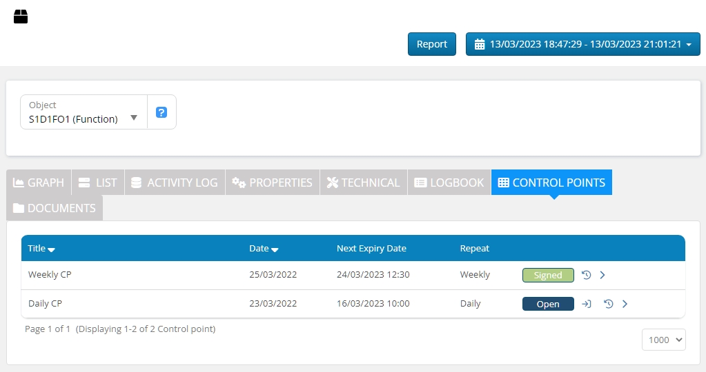This screenshot has height=372, width=706.
Task: Select the Documents tab
Action: (x=55, y=208)
